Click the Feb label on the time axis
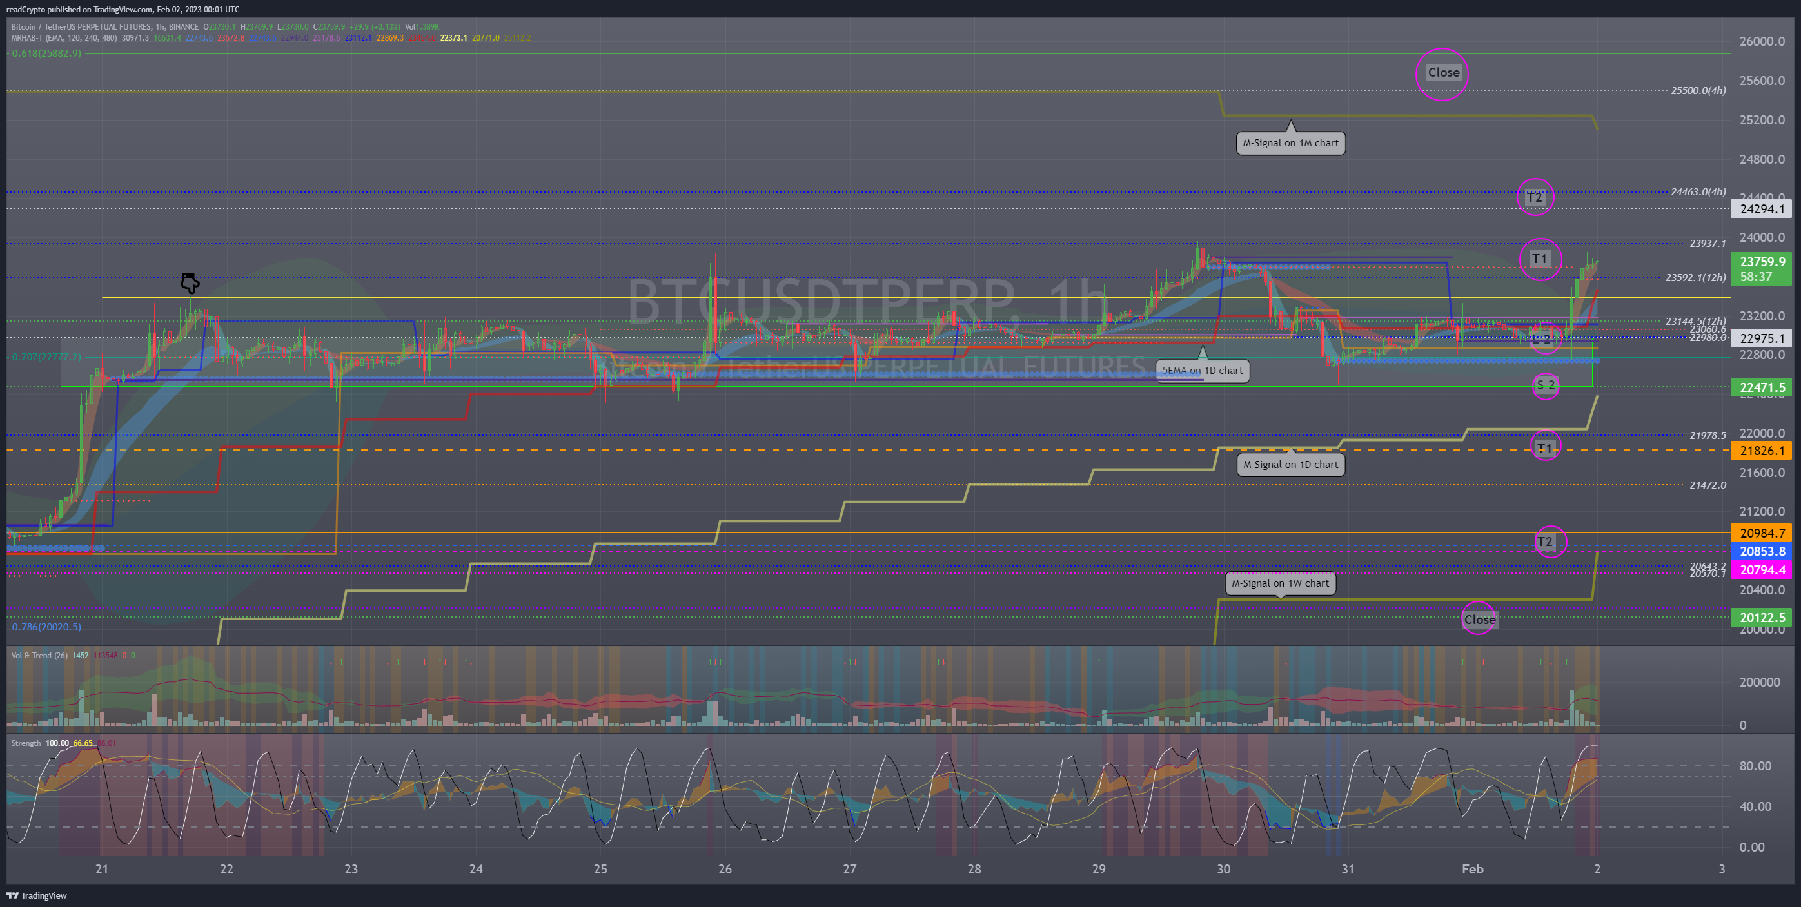Viewport: 1801px width, 907px height. click(x=1472, y=868)
